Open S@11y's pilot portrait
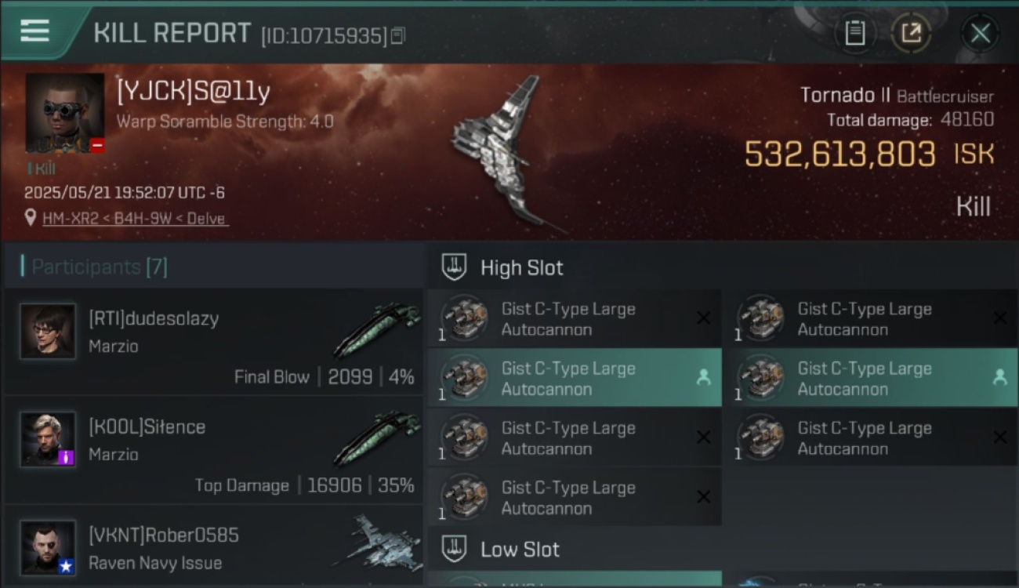 [x=65, y=114]
